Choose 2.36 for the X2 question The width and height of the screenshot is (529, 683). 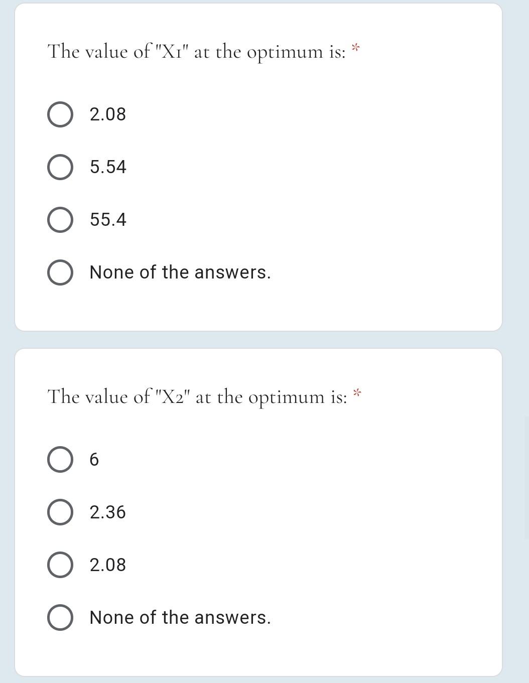(60, 512)
